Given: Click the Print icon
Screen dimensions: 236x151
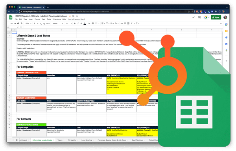Looking at the screenshot, I should pos(18,24).
